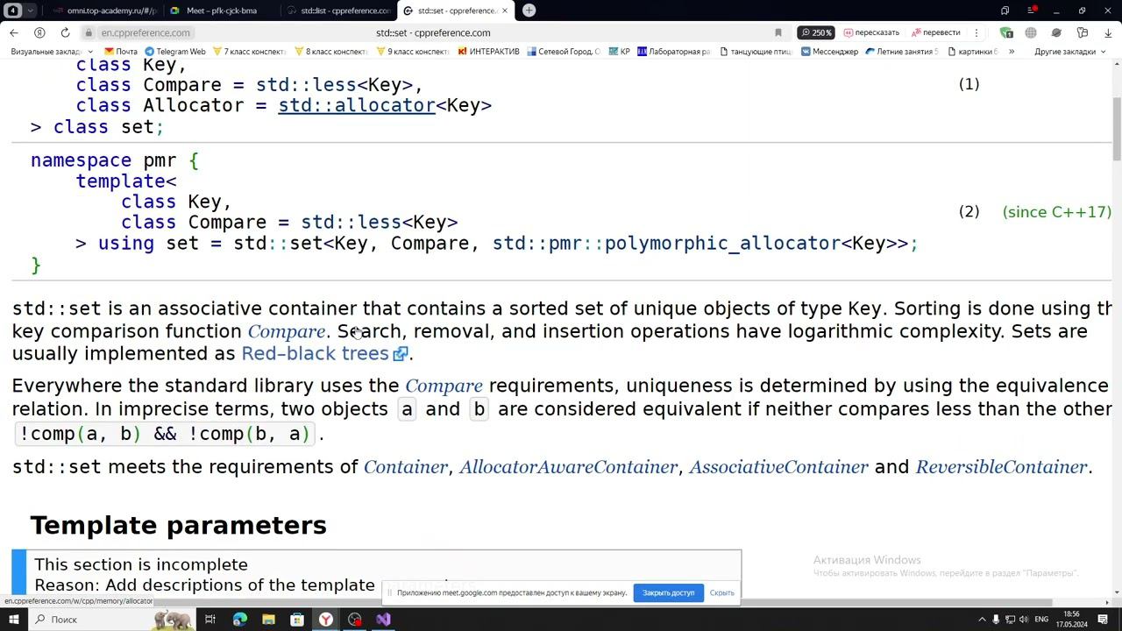Click the en.cppreference.com address field
1122x631 pixels.
click(145, 32)
